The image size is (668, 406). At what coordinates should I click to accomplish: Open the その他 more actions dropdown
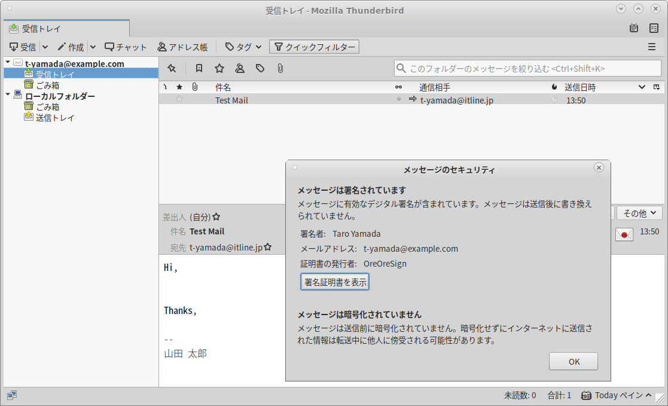pyautogui.click(x=639, y=213)
